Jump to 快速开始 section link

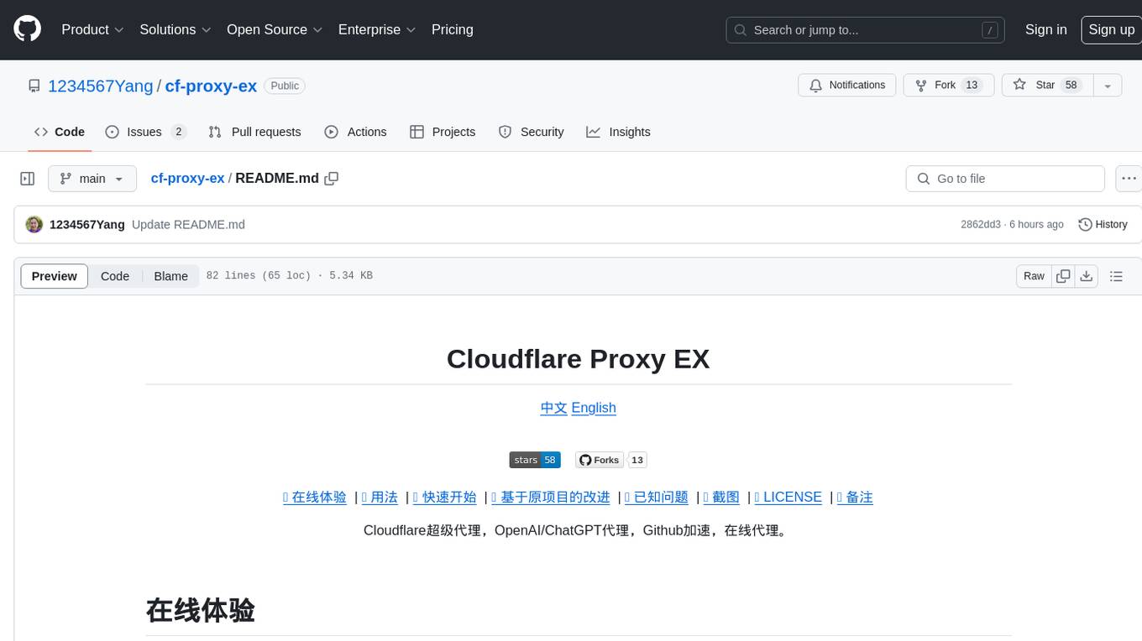444,497
